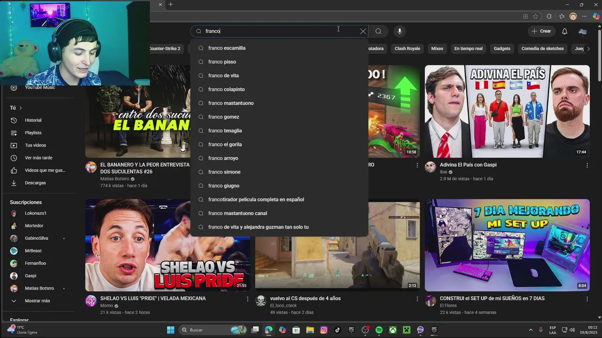Open Playlists in the sidebar
602x338 pixels.
point(33,133)
